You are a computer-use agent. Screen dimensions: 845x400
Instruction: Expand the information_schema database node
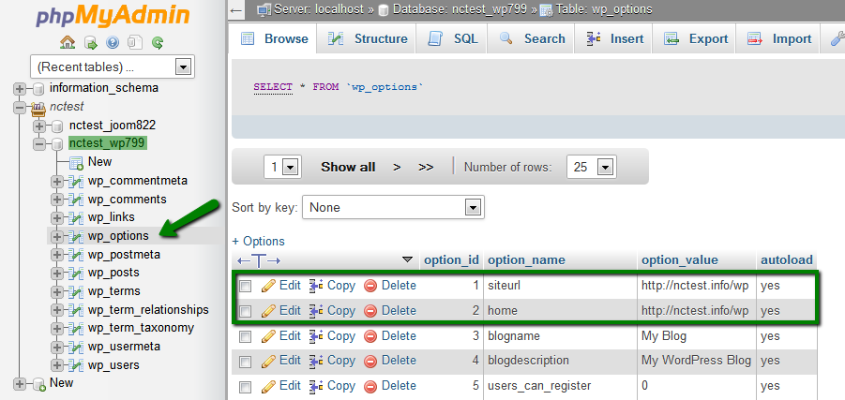coord(20,88)
